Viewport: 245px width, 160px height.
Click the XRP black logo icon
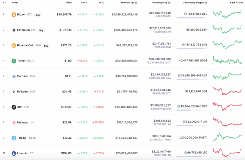(14, 107)
